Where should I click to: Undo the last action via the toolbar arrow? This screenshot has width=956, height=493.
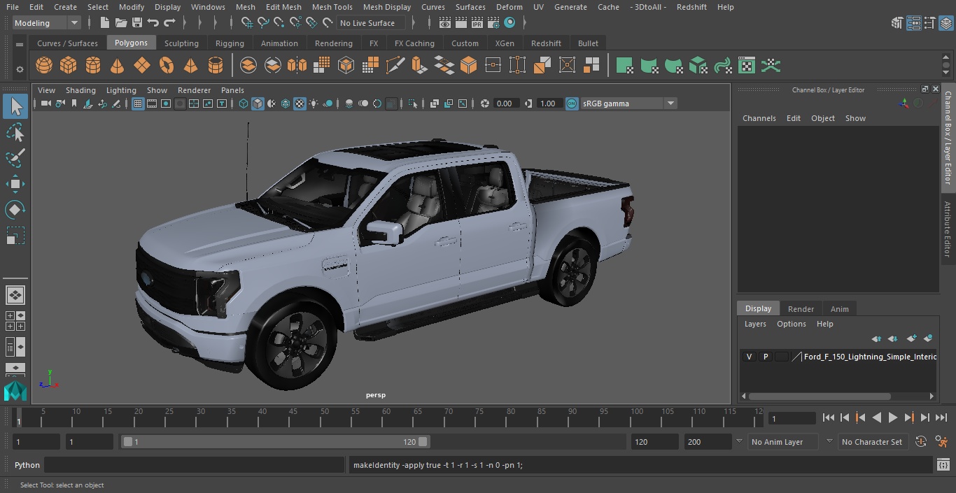[153, 23]
